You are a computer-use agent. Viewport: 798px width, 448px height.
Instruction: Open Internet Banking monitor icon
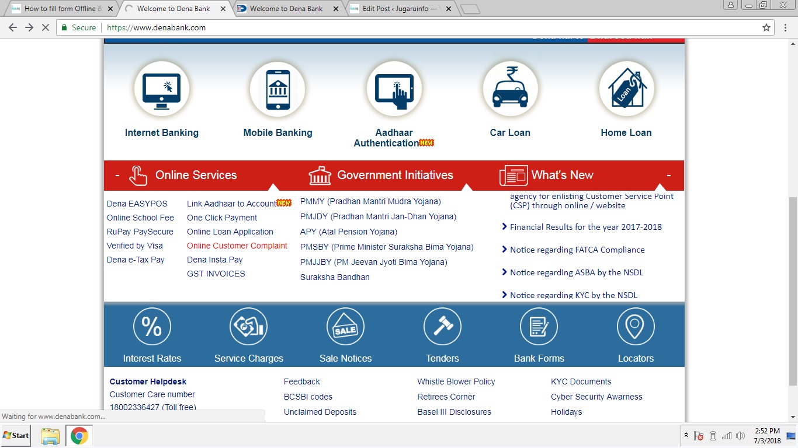162,89
